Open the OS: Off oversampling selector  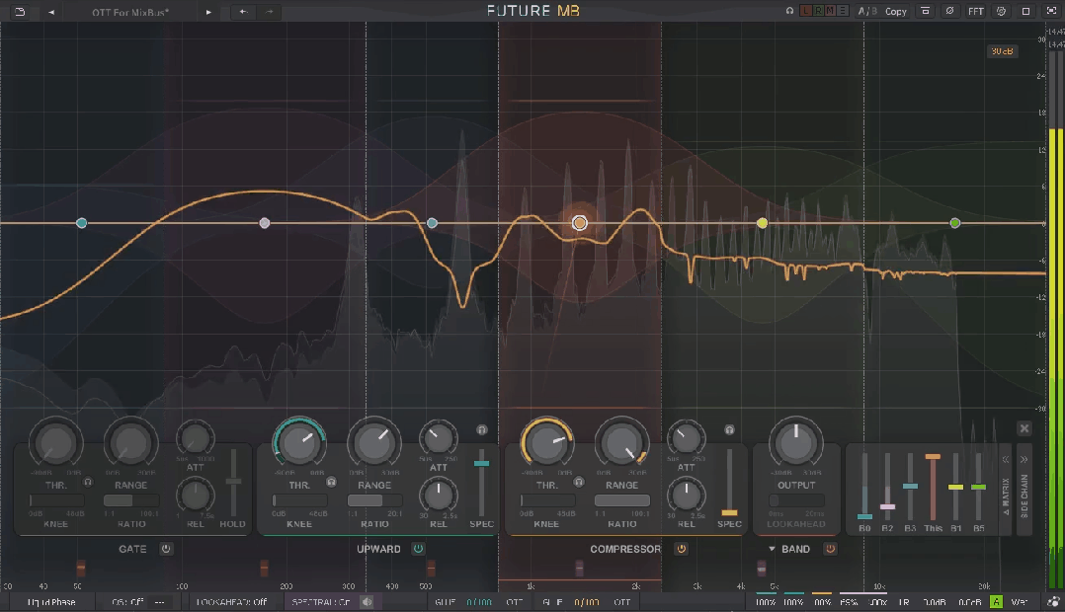coord(127,602)
